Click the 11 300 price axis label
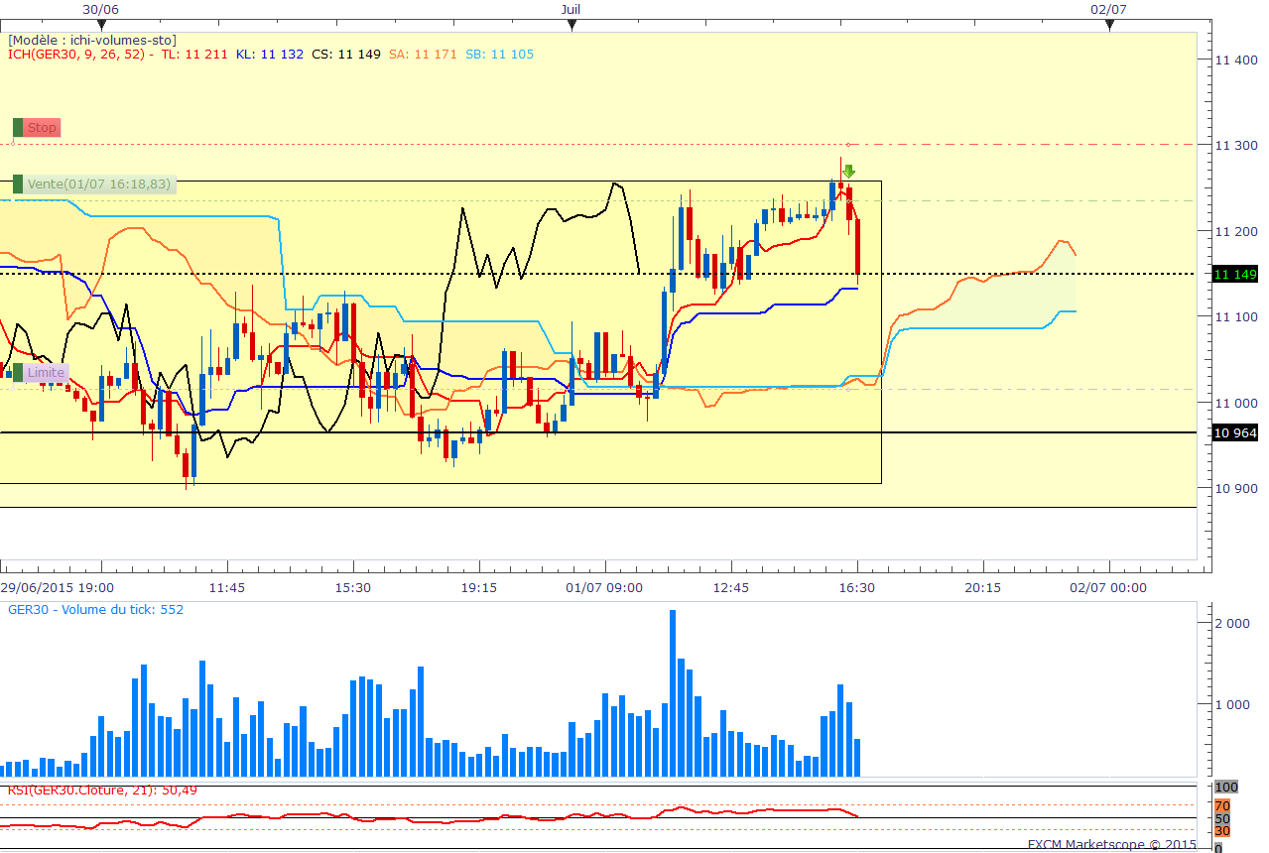1269x853 pixels. coord(1236,145)
